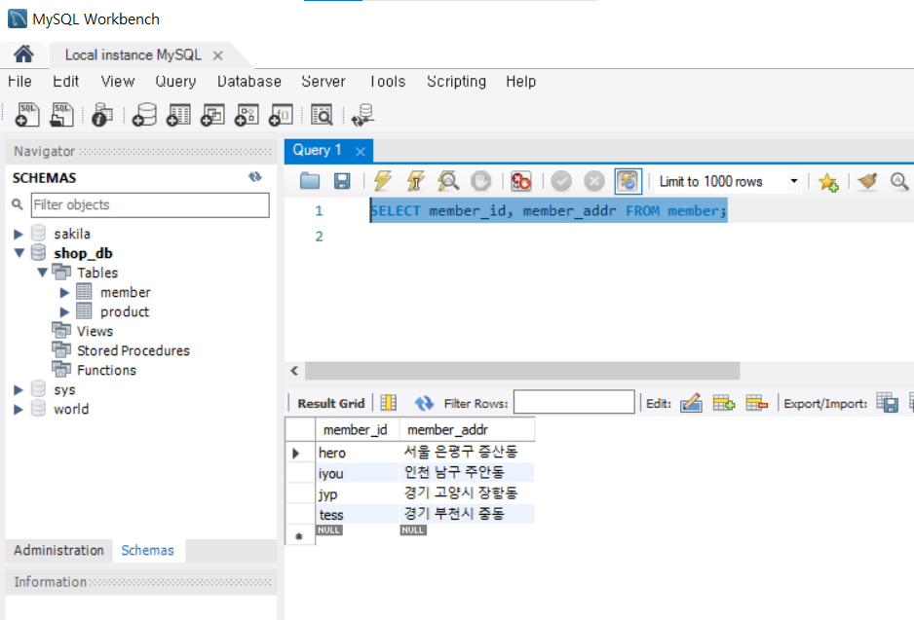Stop the executing query

pos(481,181)
